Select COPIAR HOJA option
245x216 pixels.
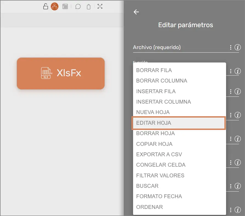click(179, 144)
